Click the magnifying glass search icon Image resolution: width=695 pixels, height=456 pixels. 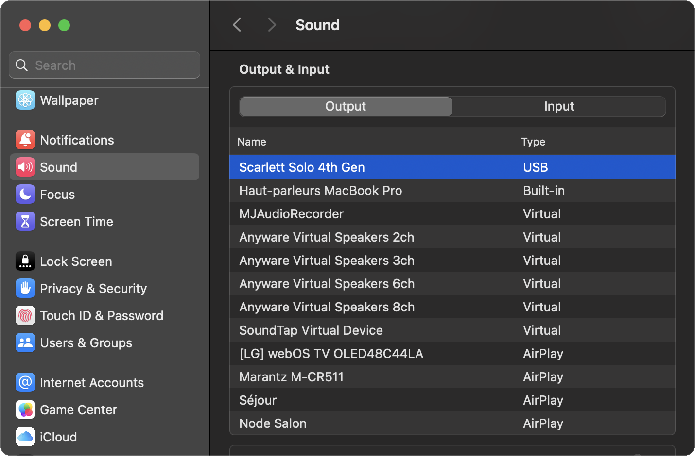click(x=22, y=65)
